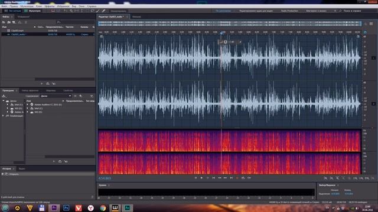Switch to the Набор эффектов tab
The image size is (378, 212).
tap(30, 91)
